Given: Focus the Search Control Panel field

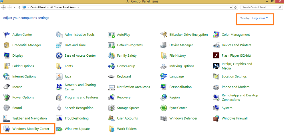Looking at the screenshot, I should click(261, 8).
